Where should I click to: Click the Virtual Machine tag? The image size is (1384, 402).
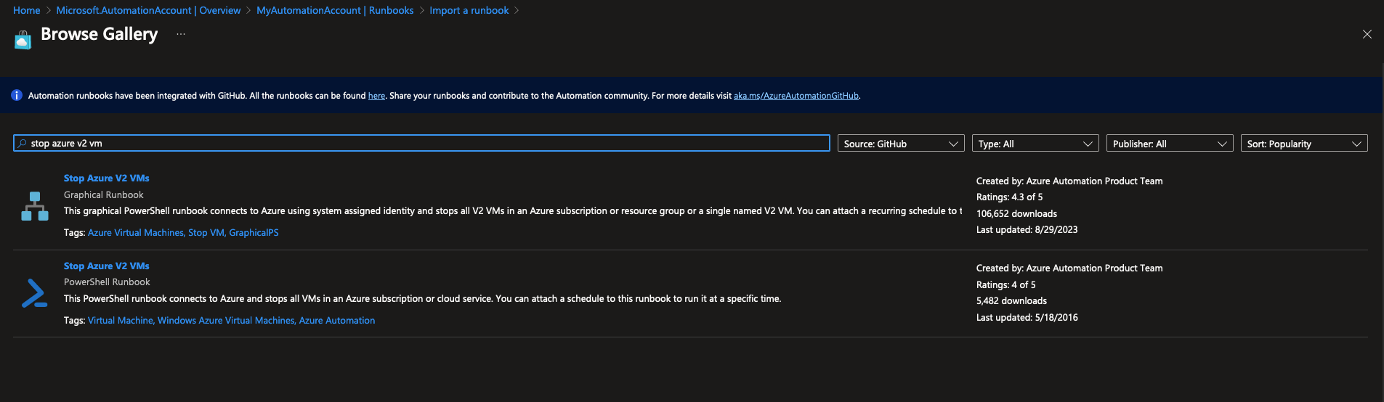tap(121, 320)
